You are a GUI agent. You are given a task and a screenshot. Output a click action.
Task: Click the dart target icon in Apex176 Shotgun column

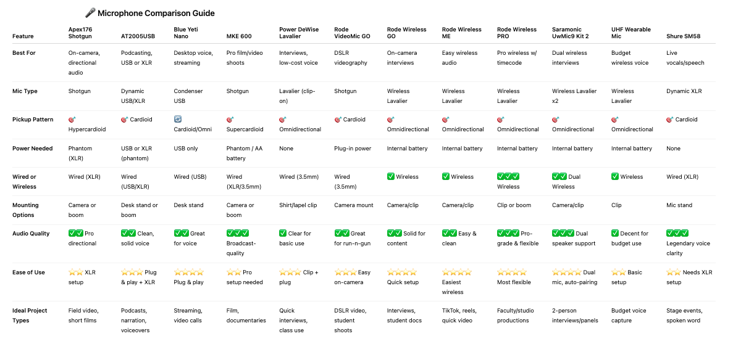click(x=72, y=120)
